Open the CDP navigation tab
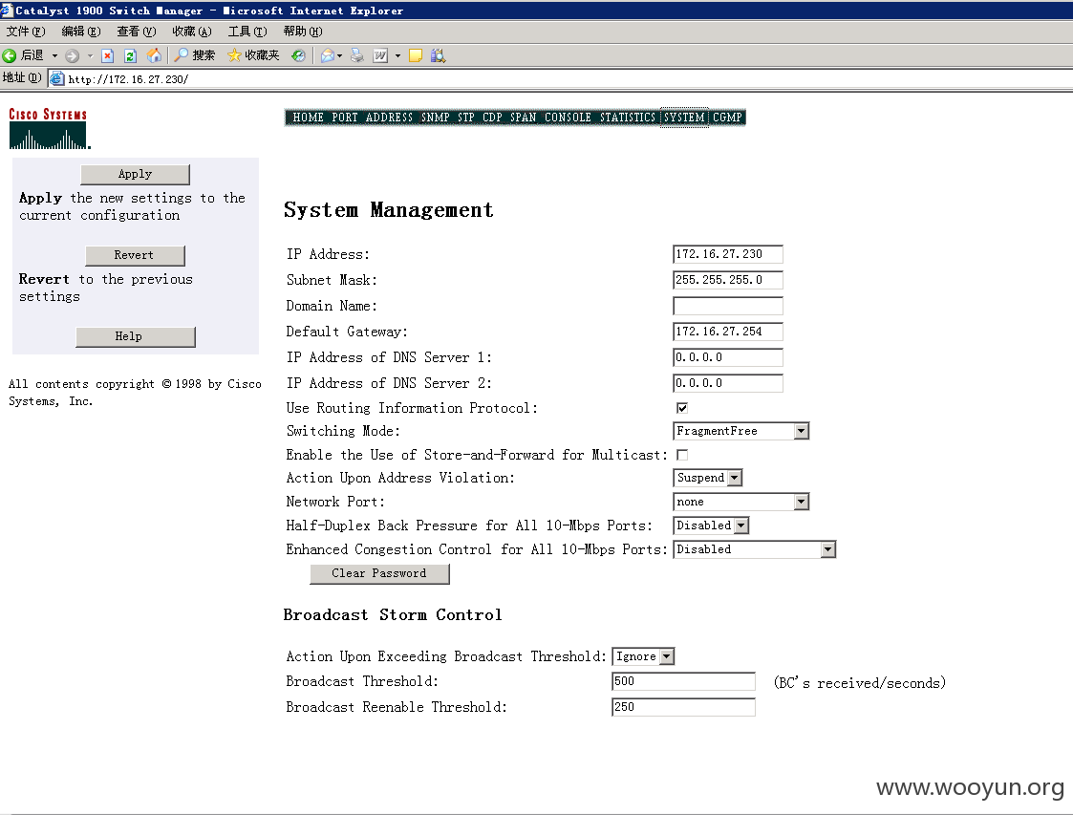This screenshot has width=1073, height=815. coord(492,118)
